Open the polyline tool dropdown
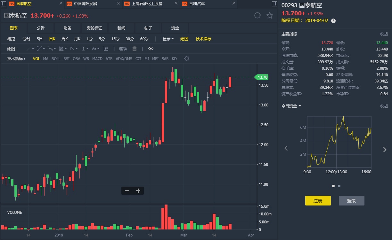Screen dimensions: 392x240 [x=41, y=49]
